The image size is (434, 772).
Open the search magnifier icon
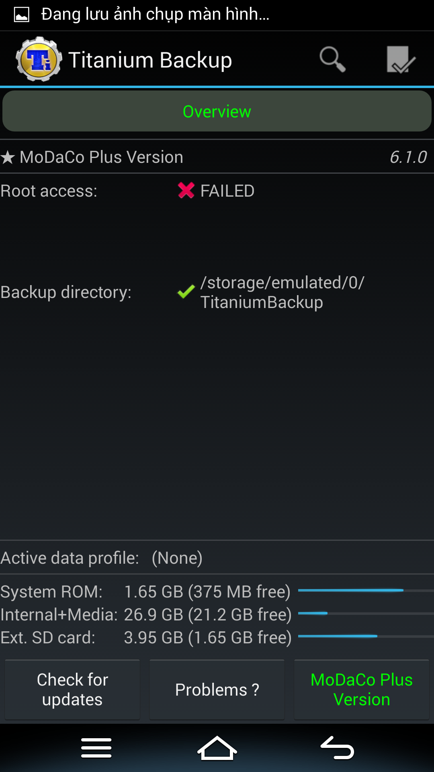[332, 60]
